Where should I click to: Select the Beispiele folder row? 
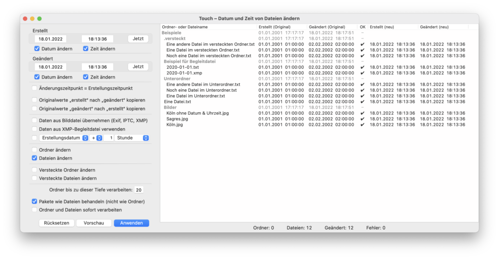[320, 33]
